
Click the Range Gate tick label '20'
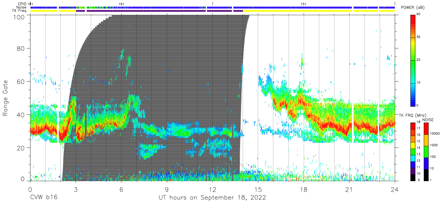point(21,148)
